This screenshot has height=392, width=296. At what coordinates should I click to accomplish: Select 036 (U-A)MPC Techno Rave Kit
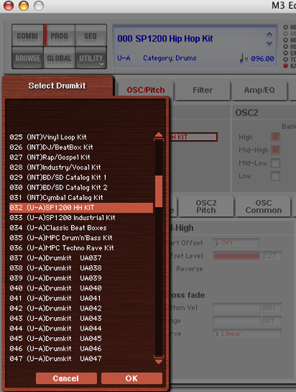click(x=81, y=248)
